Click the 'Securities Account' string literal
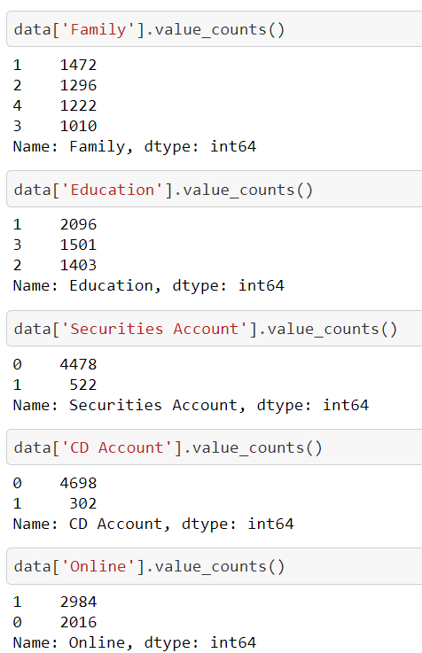Image resolution: width=422 pixels, height=653 pixels. (x=154, y=329)
